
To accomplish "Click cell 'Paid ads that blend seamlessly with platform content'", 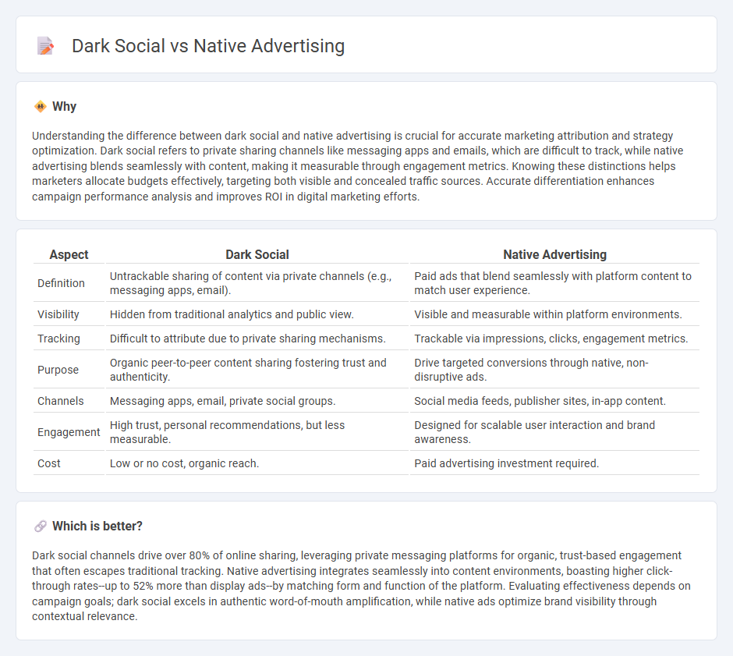I will click(554, 283).
